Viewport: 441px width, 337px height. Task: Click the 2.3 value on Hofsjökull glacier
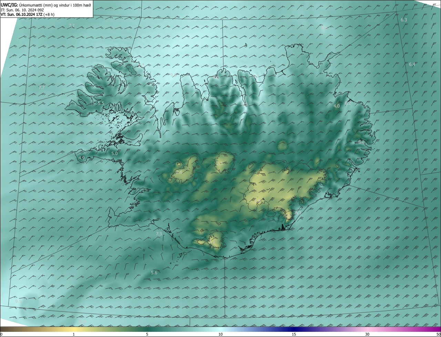click(219, 163)
